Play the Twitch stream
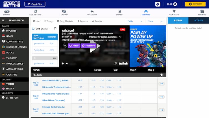 (63, 64)
